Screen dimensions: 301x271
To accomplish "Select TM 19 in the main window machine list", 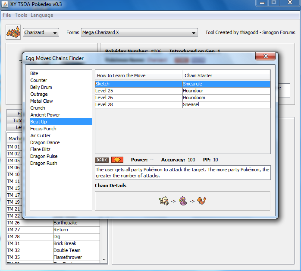I will tap(14, 202).
